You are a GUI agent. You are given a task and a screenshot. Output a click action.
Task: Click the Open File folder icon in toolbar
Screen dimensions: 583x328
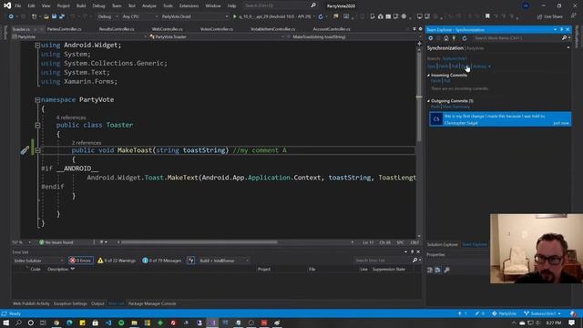[46, 16]
